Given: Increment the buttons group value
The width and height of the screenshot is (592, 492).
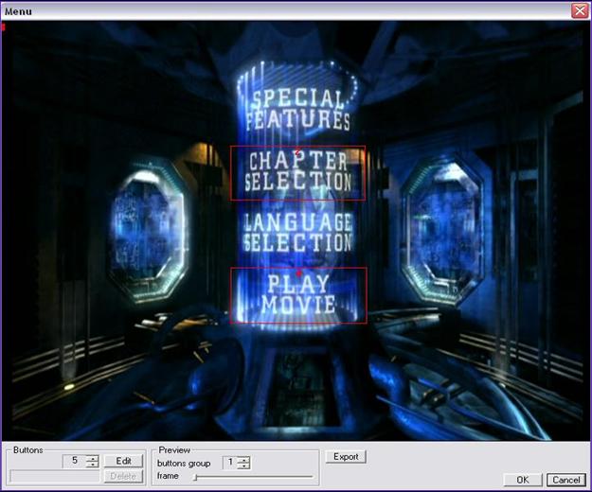Looking at the screenshot, I should [x=244, y=459].
